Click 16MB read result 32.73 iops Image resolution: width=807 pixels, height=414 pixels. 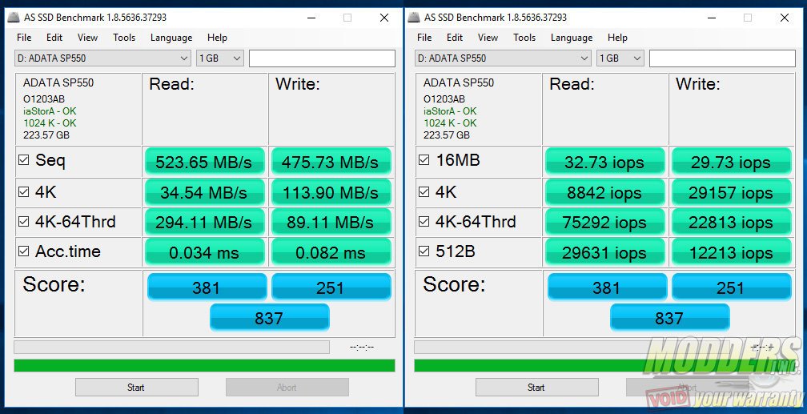pyautogui.click(x=605, y=162)
